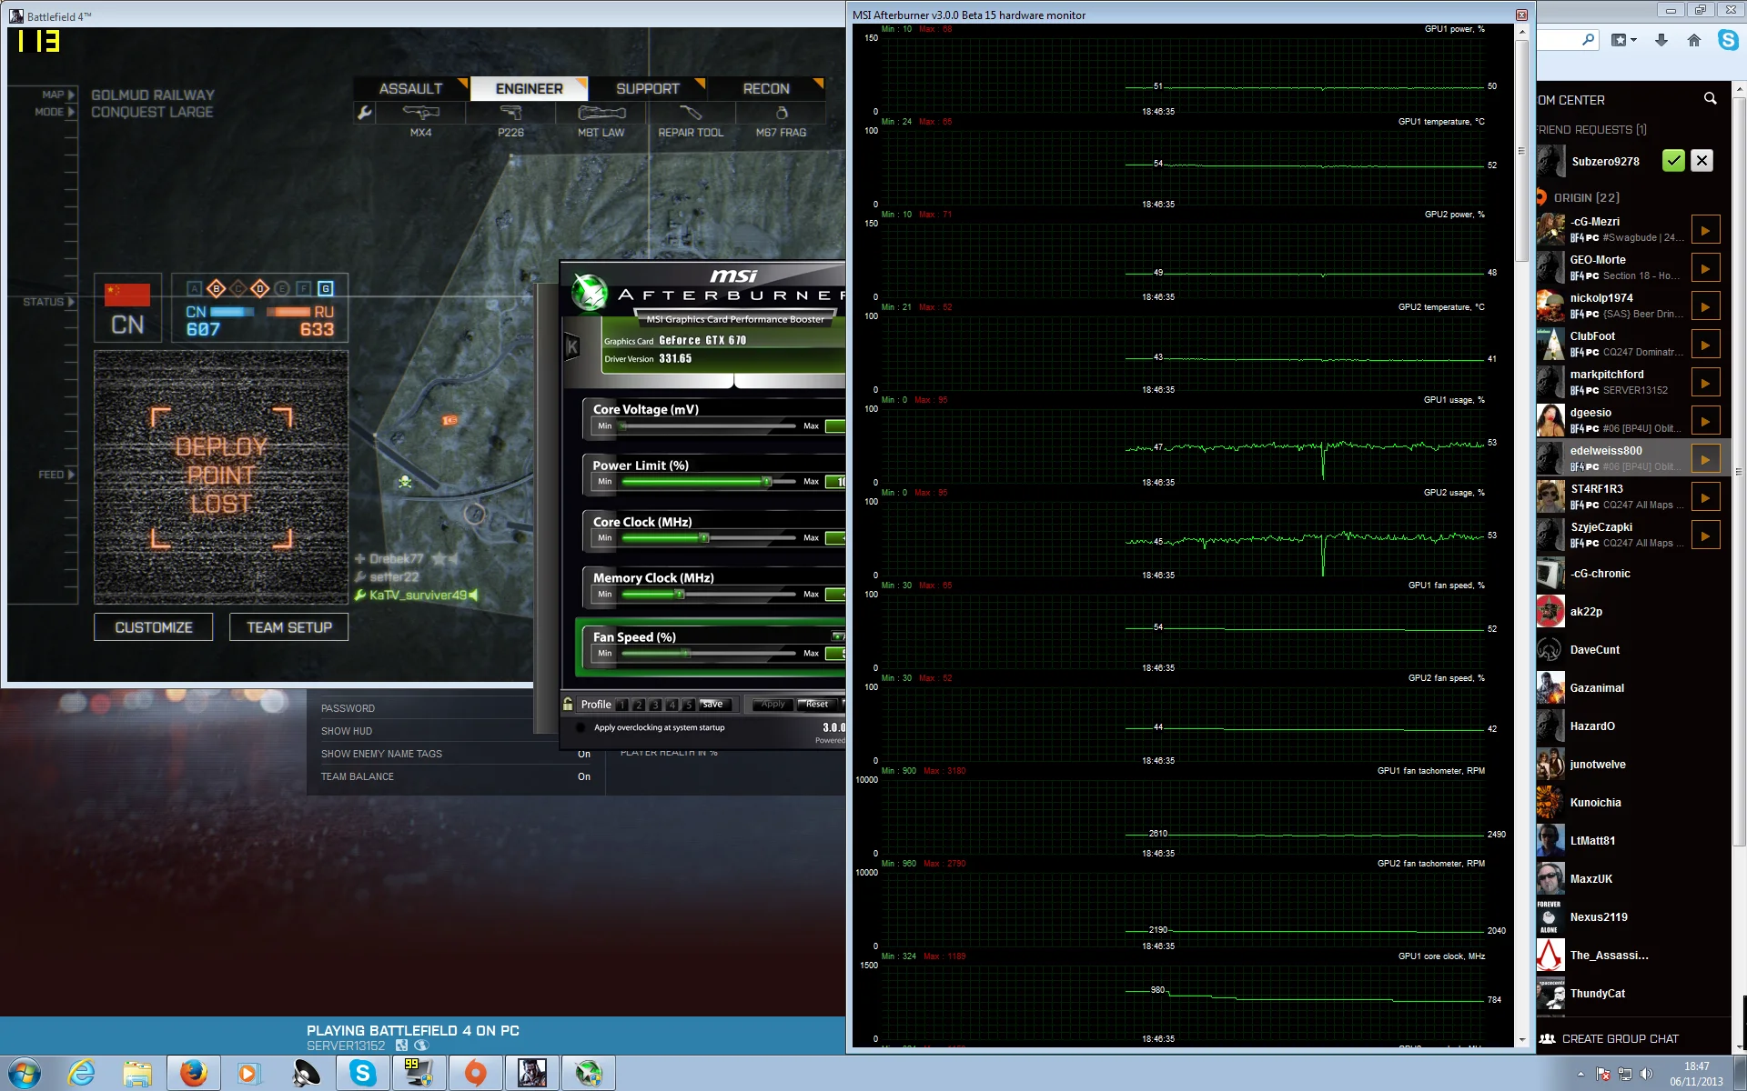Click the MSI Afterburner logo icon
The height and width of the screenshot is (1091, 1747).
(590, 293)
